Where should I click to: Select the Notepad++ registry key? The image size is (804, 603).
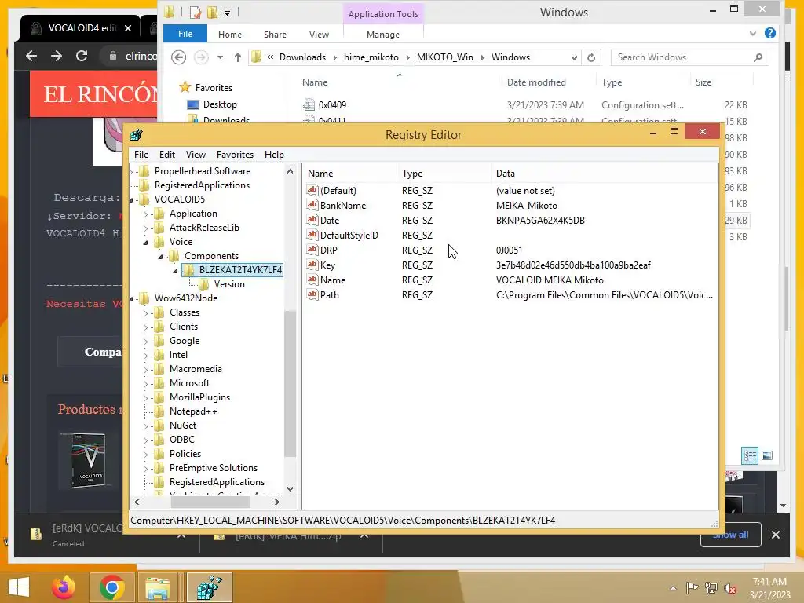(x=193, y=411)
